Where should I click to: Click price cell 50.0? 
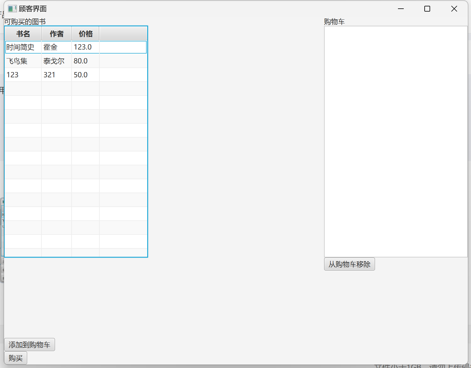pyautogui.click(x=86, y=75)
